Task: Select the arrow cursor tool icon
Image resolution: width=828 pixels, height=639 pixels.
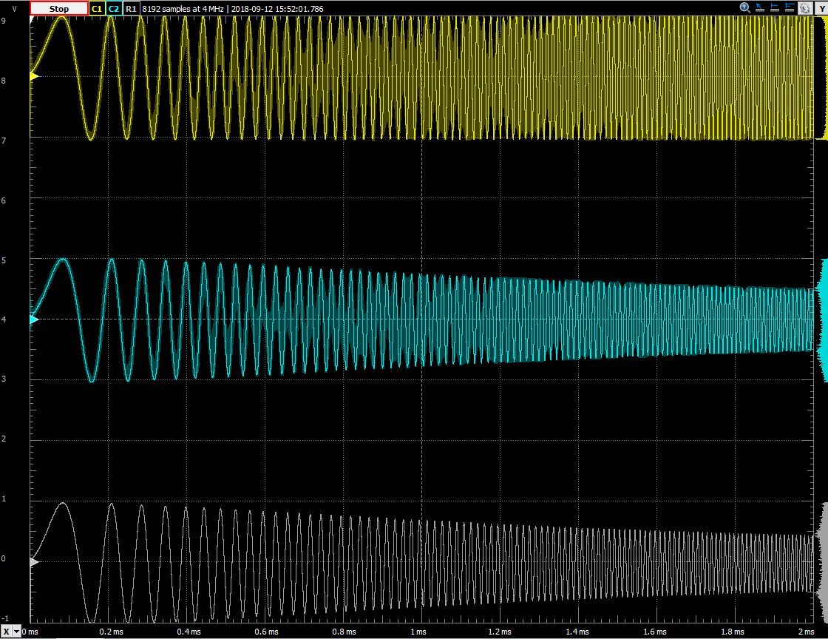Action: (x=760, y=8)
